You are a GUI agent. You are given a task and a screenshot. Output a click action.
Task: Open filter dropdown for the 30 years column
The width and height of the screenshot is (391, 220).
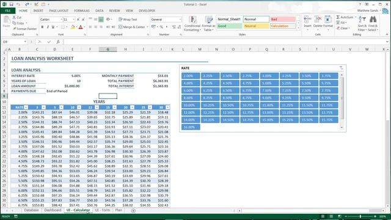(167, 108)
